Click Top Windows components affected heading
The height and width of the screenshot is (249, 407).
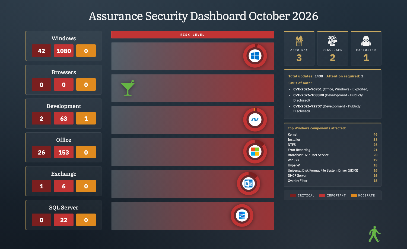[317, 128]
